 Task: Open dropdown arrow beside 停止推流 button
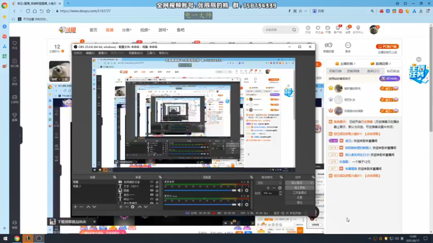(312, 183)
